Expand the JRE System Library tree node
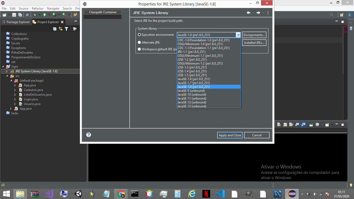Image resolution: width=354 pixels, height=199 pixels. pyautogui.click(x=7, y=71)
